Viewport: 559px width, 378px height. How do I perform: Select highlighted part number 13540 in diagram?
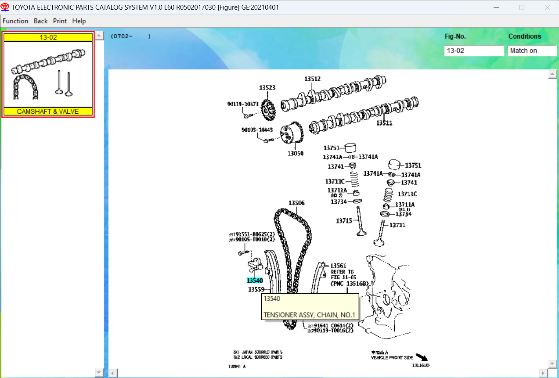pyautogui.click(x=255, y=281)
